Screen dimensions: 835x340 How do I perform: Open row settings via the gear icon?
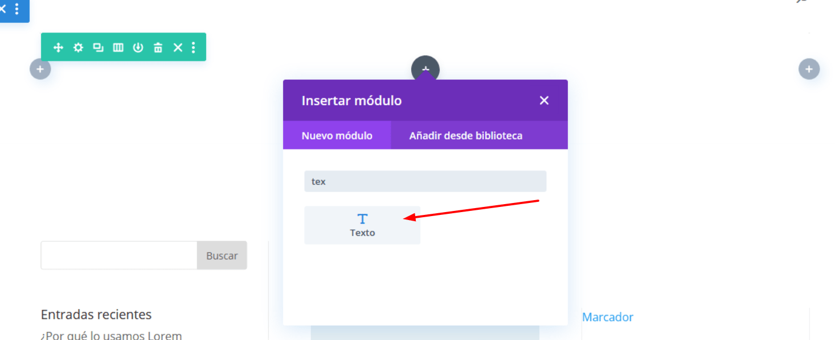[78, 47]
